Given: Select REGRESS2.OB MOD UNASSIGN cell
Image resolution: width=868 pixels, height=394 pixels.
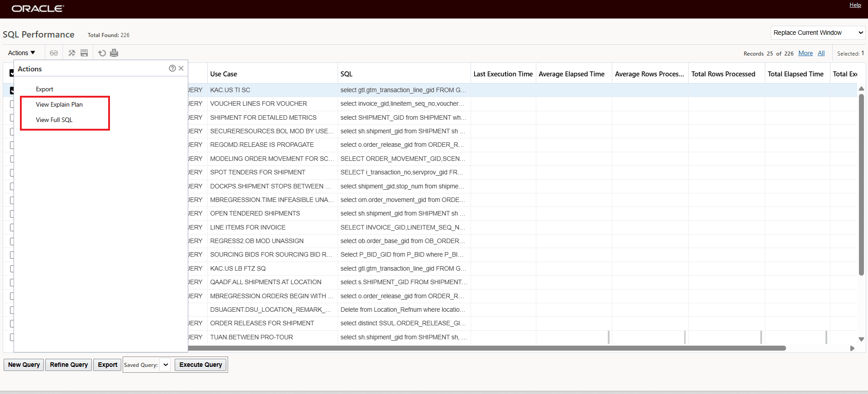Looking at the screenshot, I should tap(272, 241).
